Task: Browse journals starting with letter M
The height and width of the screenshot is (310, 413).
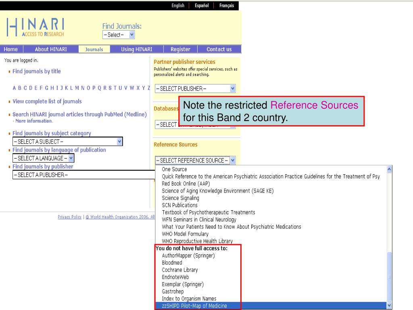Action: pyautogui.click(x=77, y=88)
